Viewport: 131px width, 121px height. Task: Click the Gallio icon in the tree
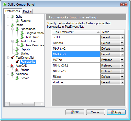[x=12, y=17]
